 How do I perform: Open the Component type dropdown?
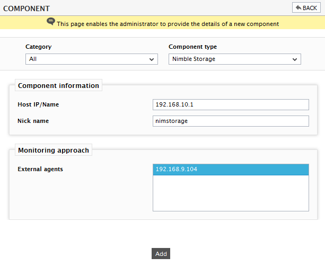coord(235,59)
